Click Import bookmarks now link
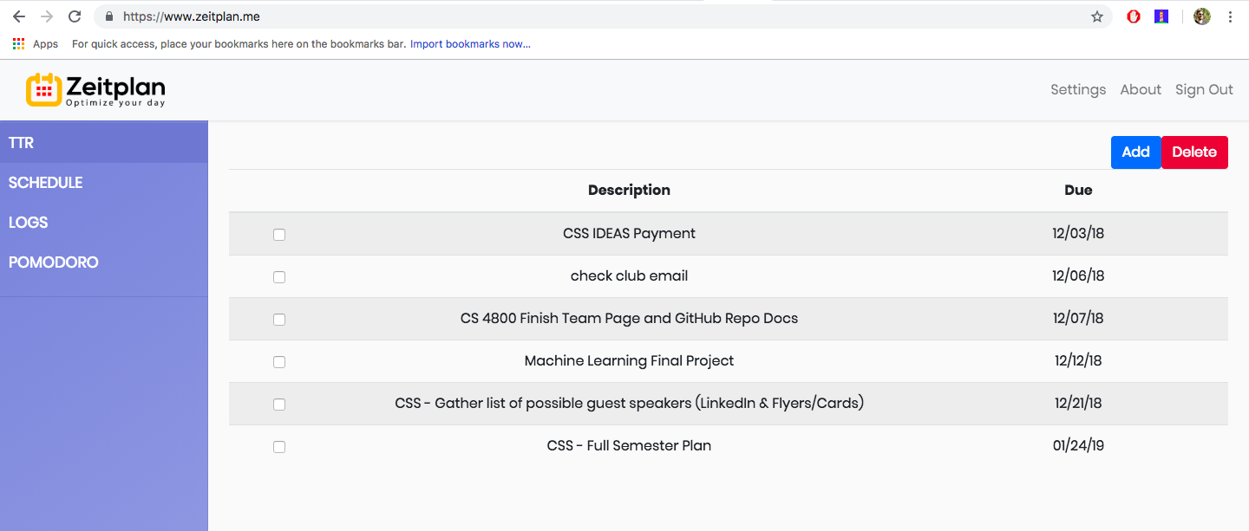This screenshot has width=1249, height=531. [x=470, y=43]
